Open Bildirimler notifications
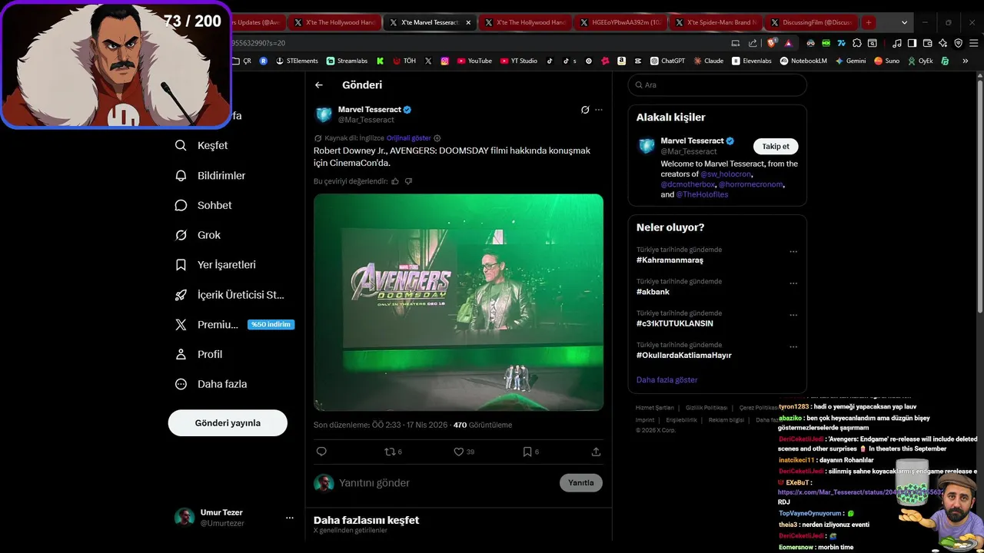Image resolution: width=984 pixels, height=553 pixels. (x=210, y=175)
